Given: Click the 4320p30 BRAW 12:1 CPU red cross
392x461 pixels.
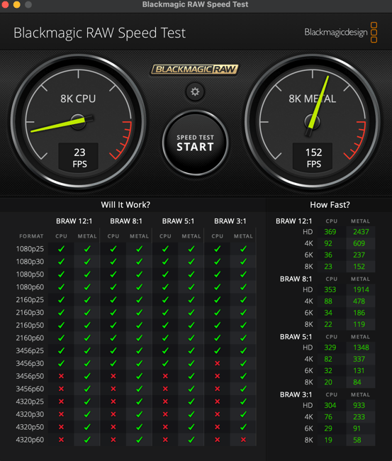Looking at the screenshot, I should [61, 414].
